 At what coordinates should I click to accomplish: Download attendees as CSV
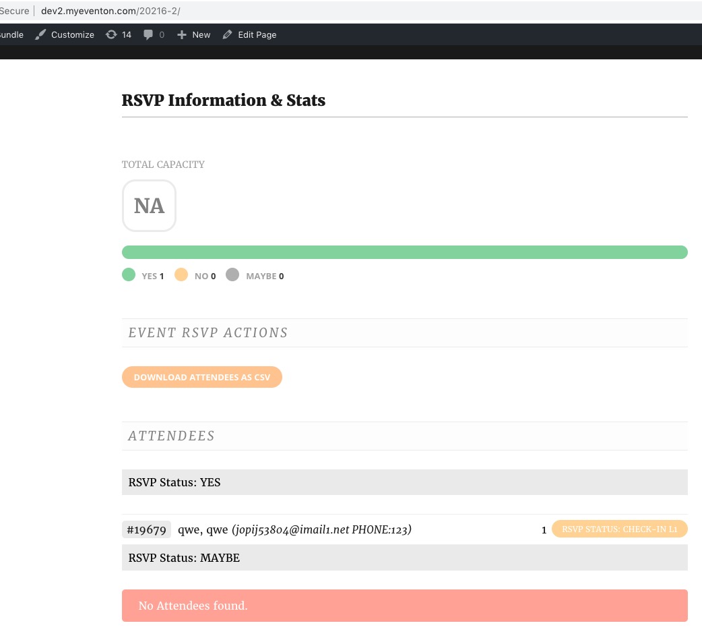[x=201, y=378]
